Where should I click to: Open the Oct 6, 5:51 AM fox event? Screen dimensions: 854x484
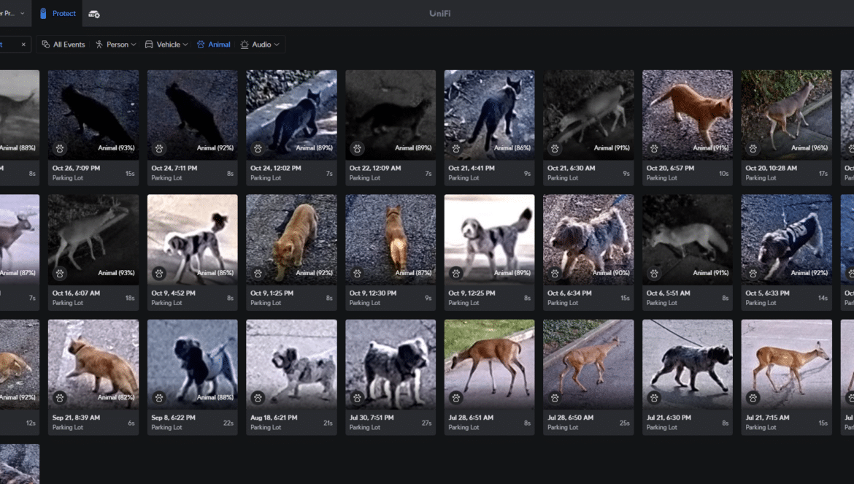coord(688,239)
